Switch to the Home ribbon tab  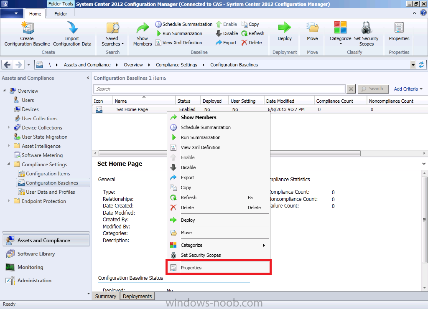(x=35, y=14)
